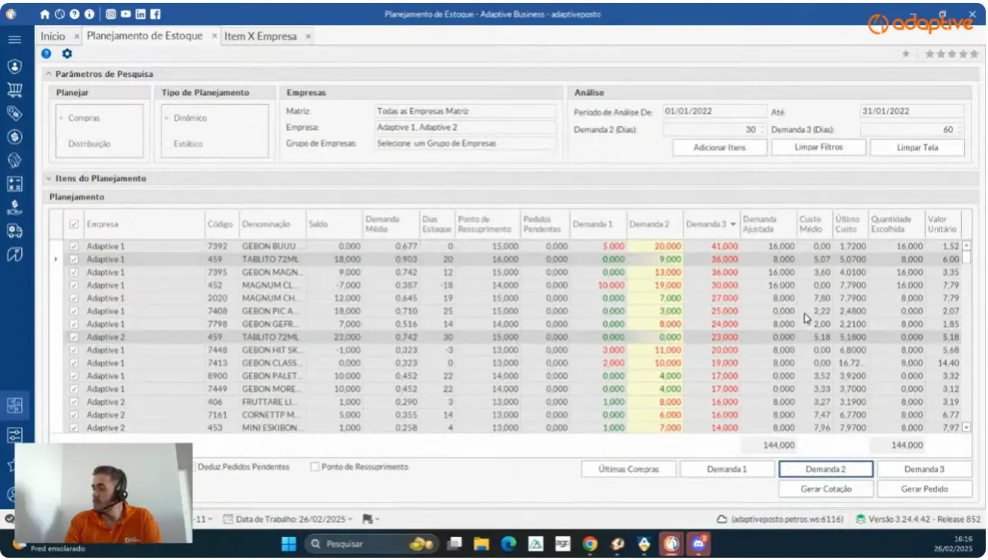
Task: Open the Facebook icon in title bar
Action: 155,14
